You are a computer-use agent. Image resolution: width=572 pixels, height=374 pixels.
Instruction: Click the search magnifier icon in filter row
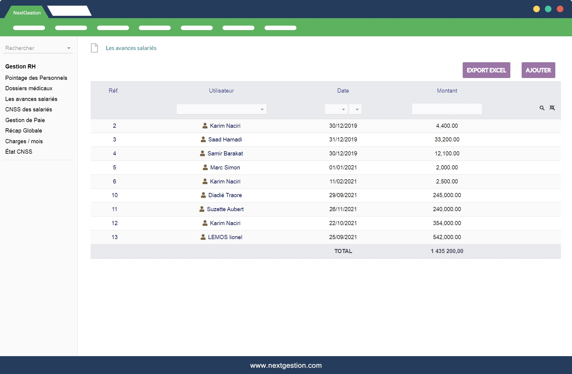click(542, 108)
